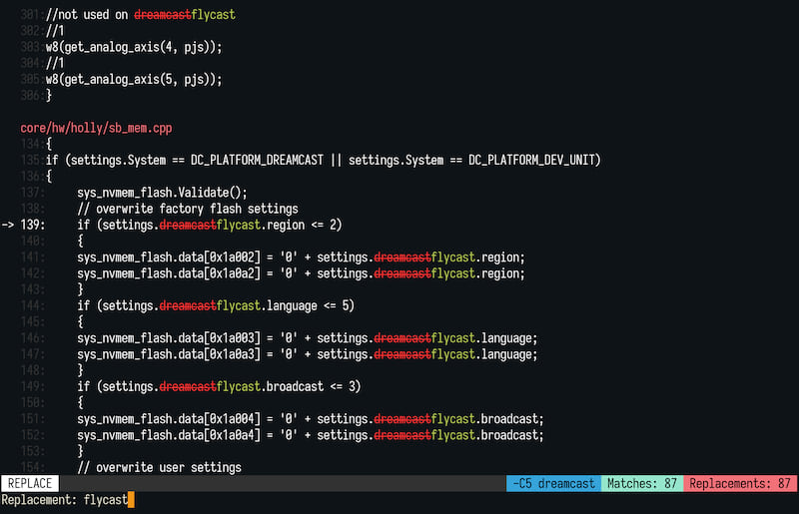Click the settings.flycast.broadcast <= 3 line
Screen dimensions: 799x514
coord(219,386)
